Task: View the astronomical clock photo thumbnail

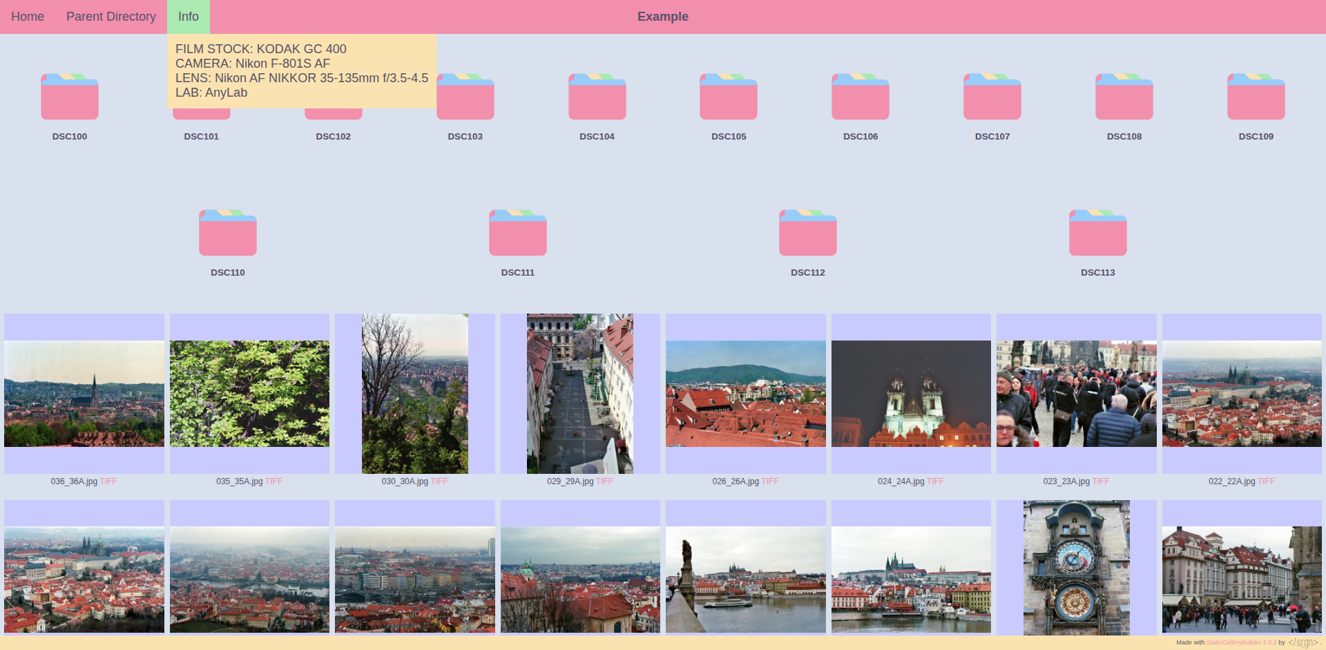Action: (x=1076, y=568)
